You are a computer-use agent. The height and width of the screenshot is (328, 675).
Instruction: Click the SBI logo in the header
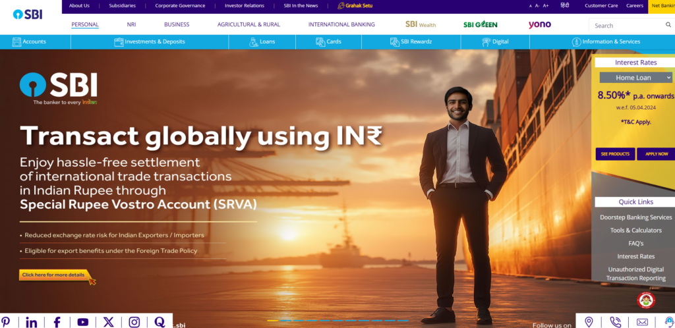tap(28, 14)
